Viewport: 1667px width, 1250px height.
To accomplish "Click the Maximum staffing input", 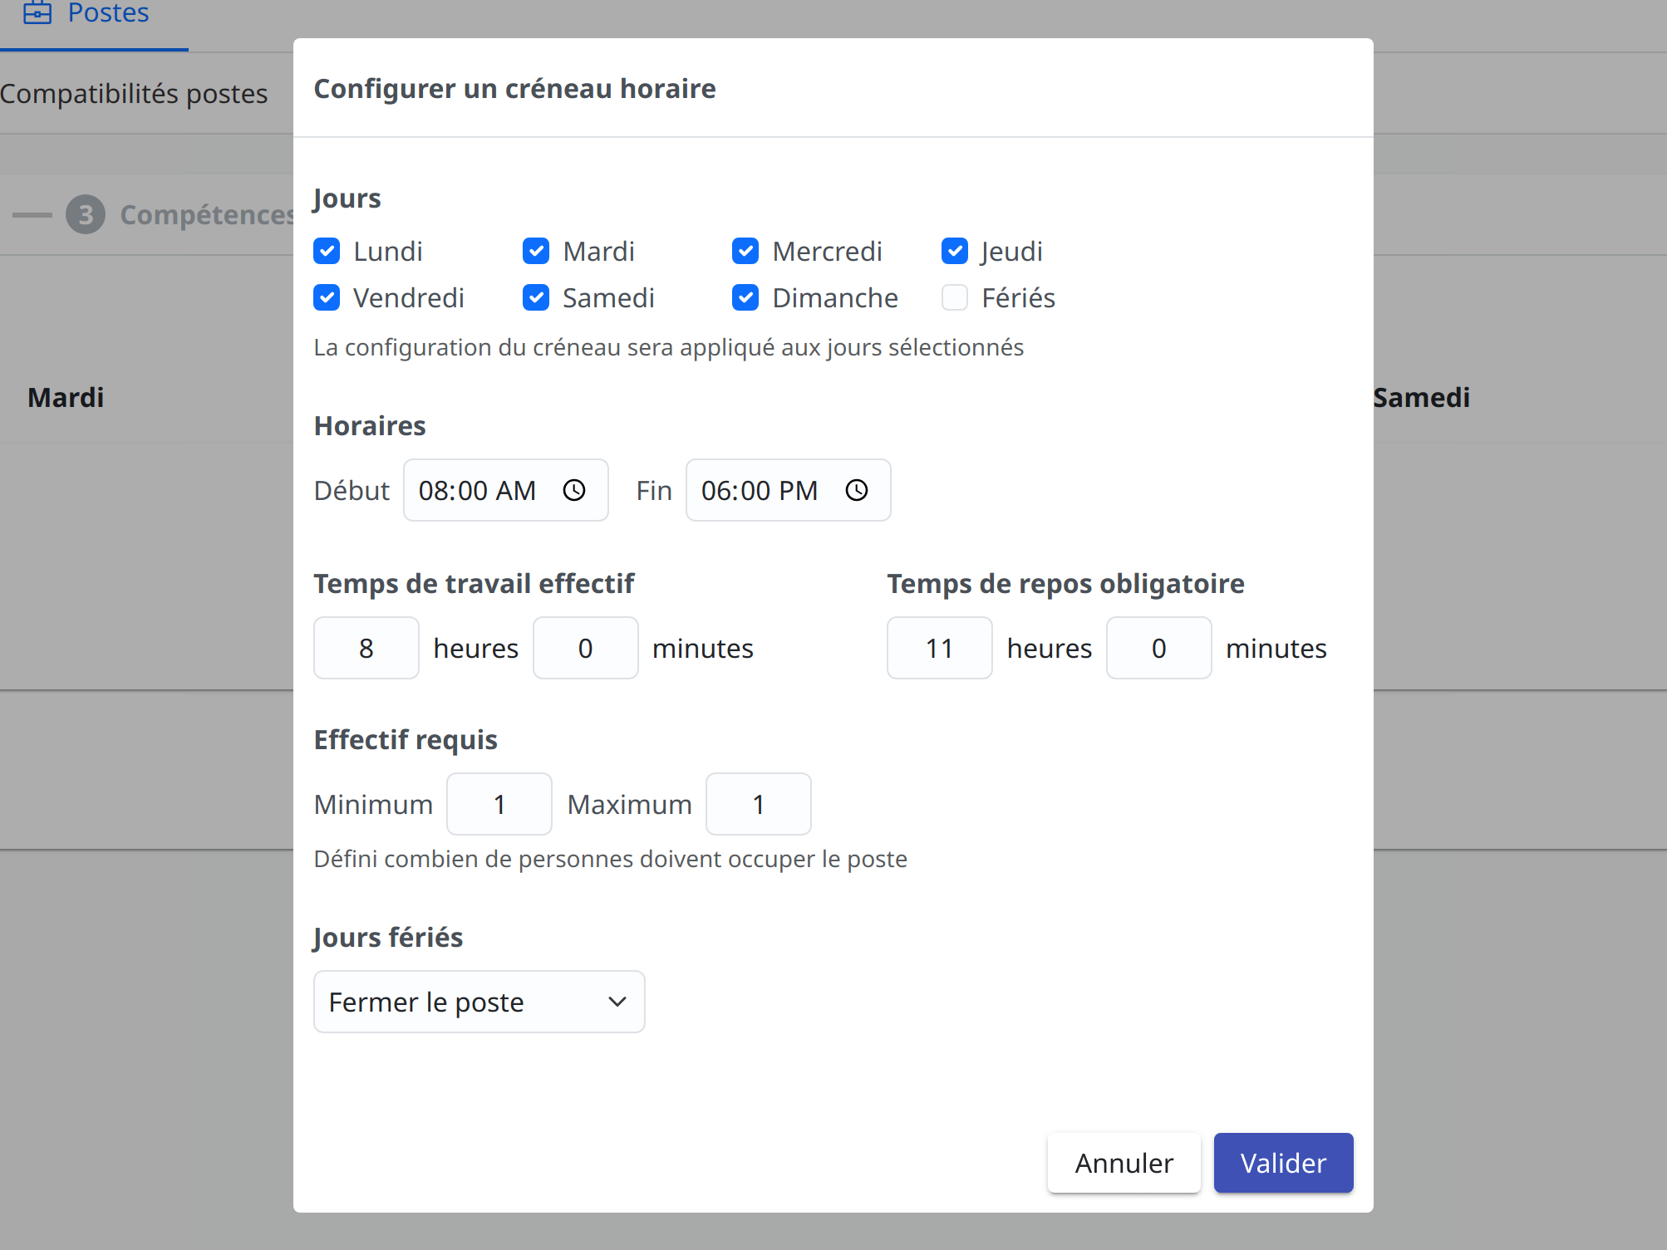I will click(757, 803).
